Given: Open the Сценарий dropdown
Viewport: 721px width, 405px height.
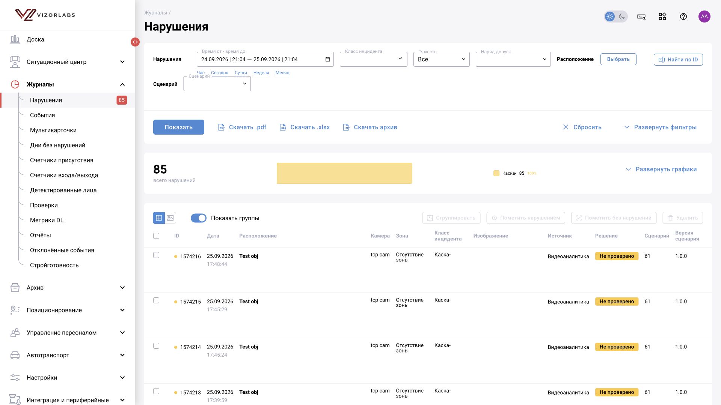Looking at the screenshot, I should [217, 84].
